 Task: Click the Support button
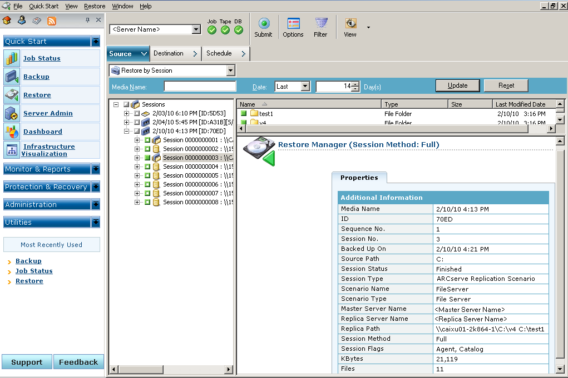[27, 362]
